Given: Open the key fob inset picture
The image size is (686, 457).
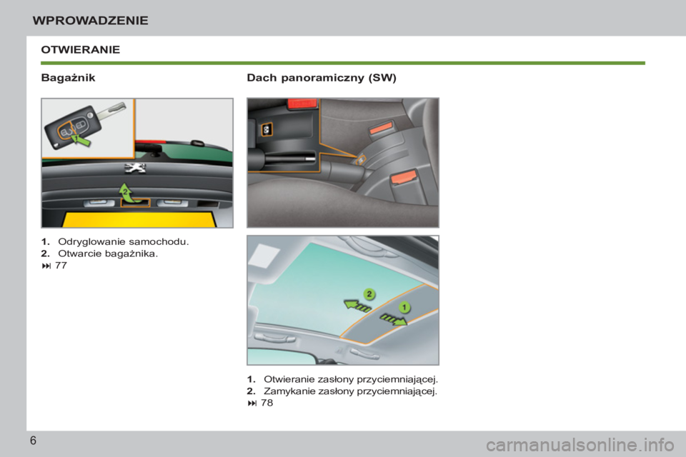Looking at the screenshot, I should click(x=88, y=128).
